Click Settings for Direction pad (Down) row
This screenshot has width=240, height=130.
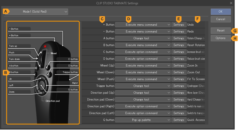(x=179, y=100)
